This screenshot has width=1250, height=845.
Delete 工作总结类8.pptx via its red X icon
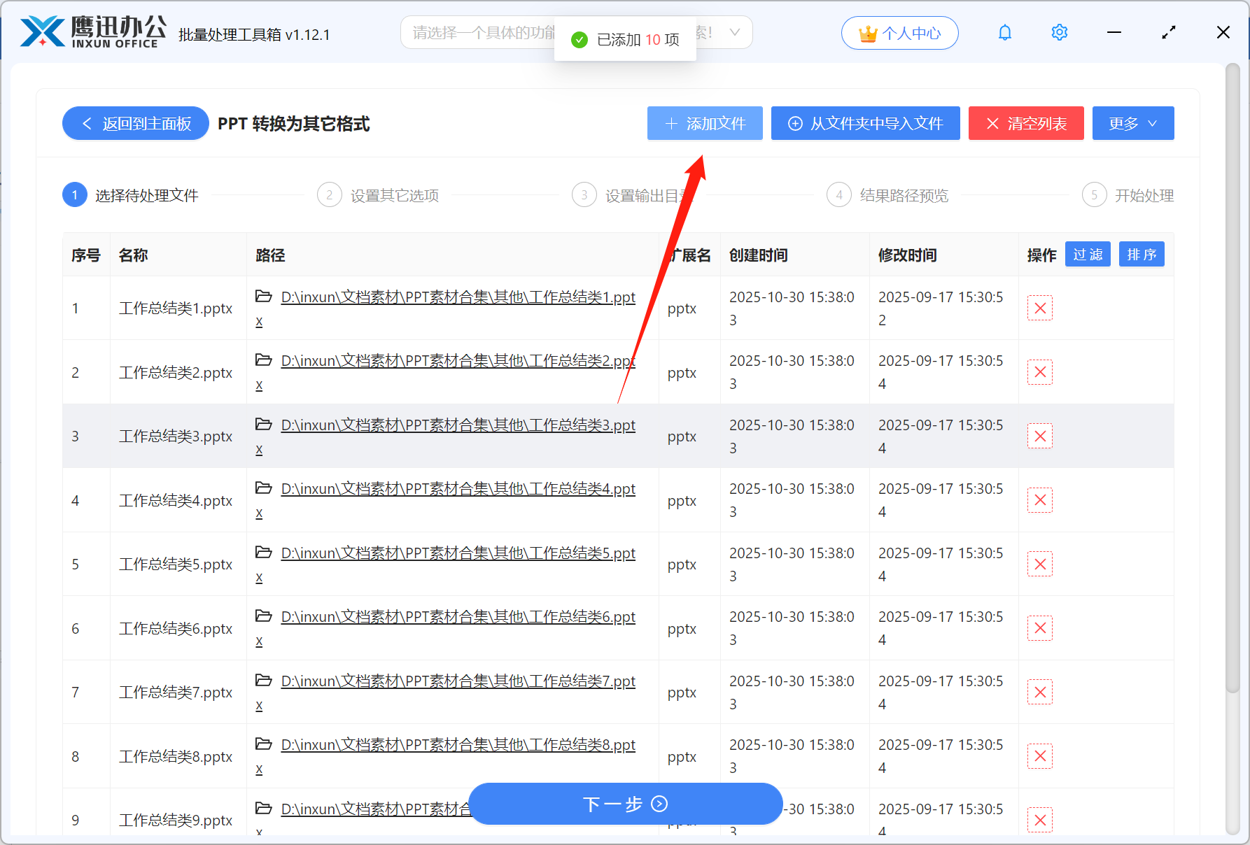click(1040, 756)
